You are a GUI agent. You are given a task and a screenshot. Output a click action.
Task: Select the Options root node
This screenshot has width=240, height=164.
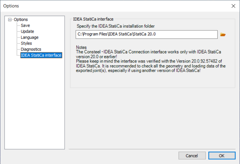[21, 20]
